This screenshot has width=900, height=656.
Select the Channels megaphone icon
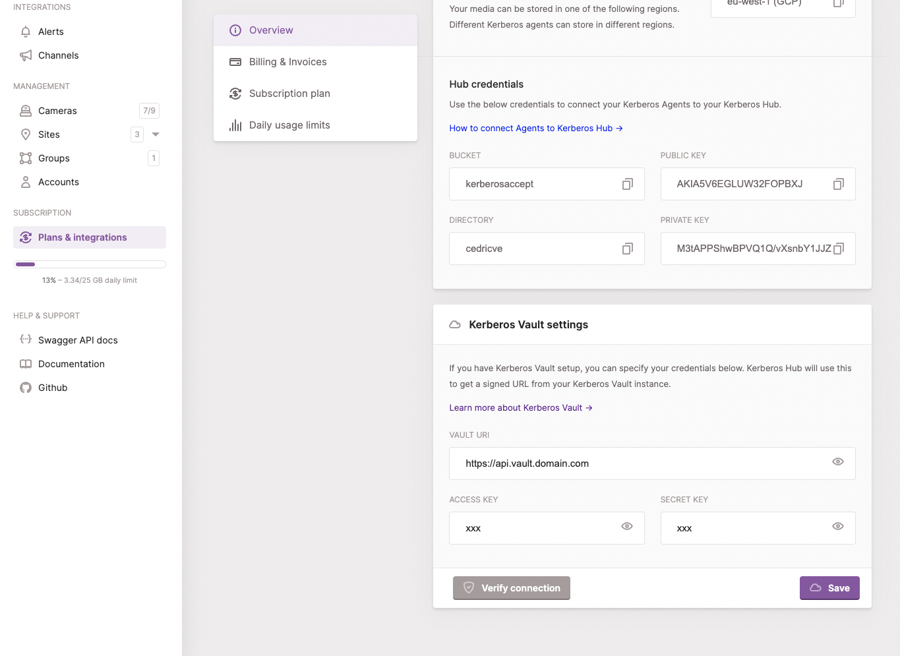tap(26, 55)
